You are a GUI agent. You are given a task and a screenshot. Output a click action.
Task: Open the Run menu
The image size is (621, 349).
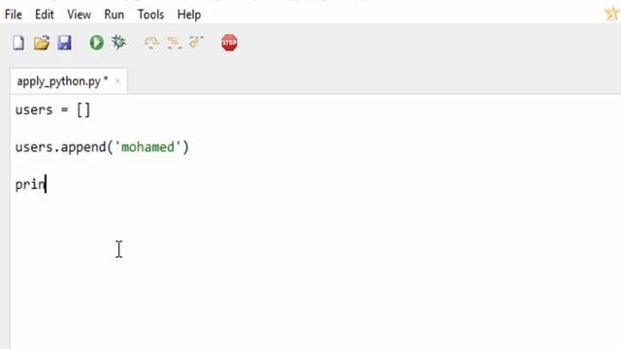point(114,15)
